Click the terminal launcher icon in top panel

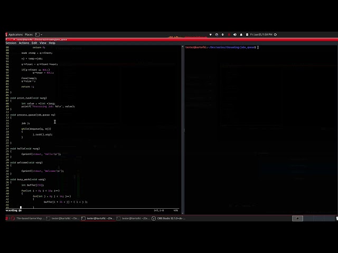(37, 34)
